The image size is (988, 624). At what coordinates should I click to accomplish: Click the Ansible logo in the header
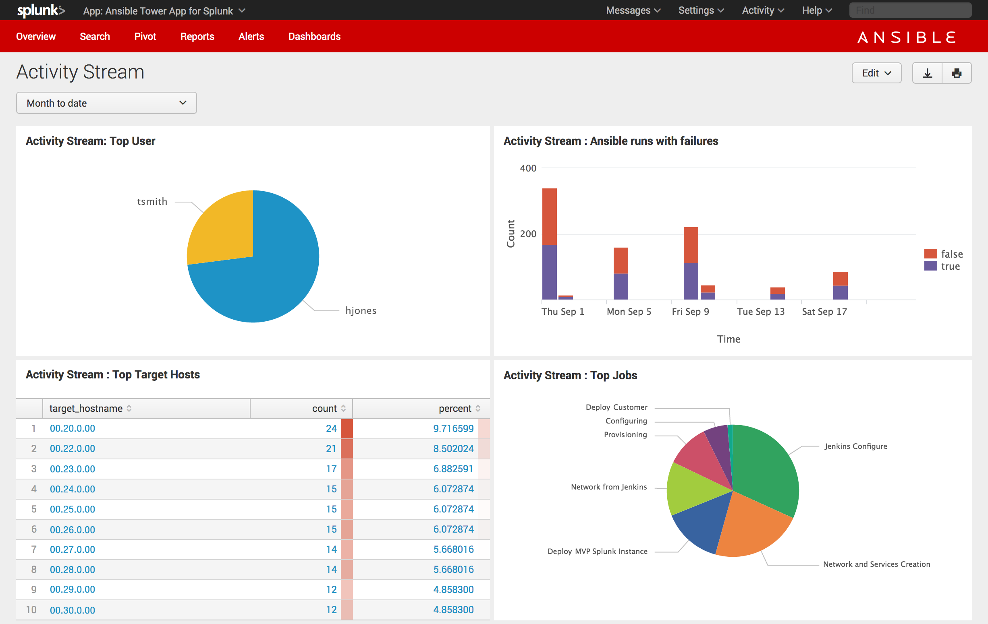tap(906, 37)
